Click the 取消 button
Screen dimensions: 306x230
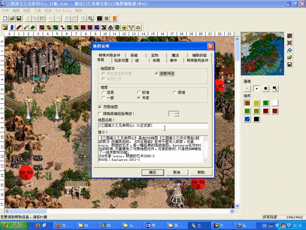[177, 172]
